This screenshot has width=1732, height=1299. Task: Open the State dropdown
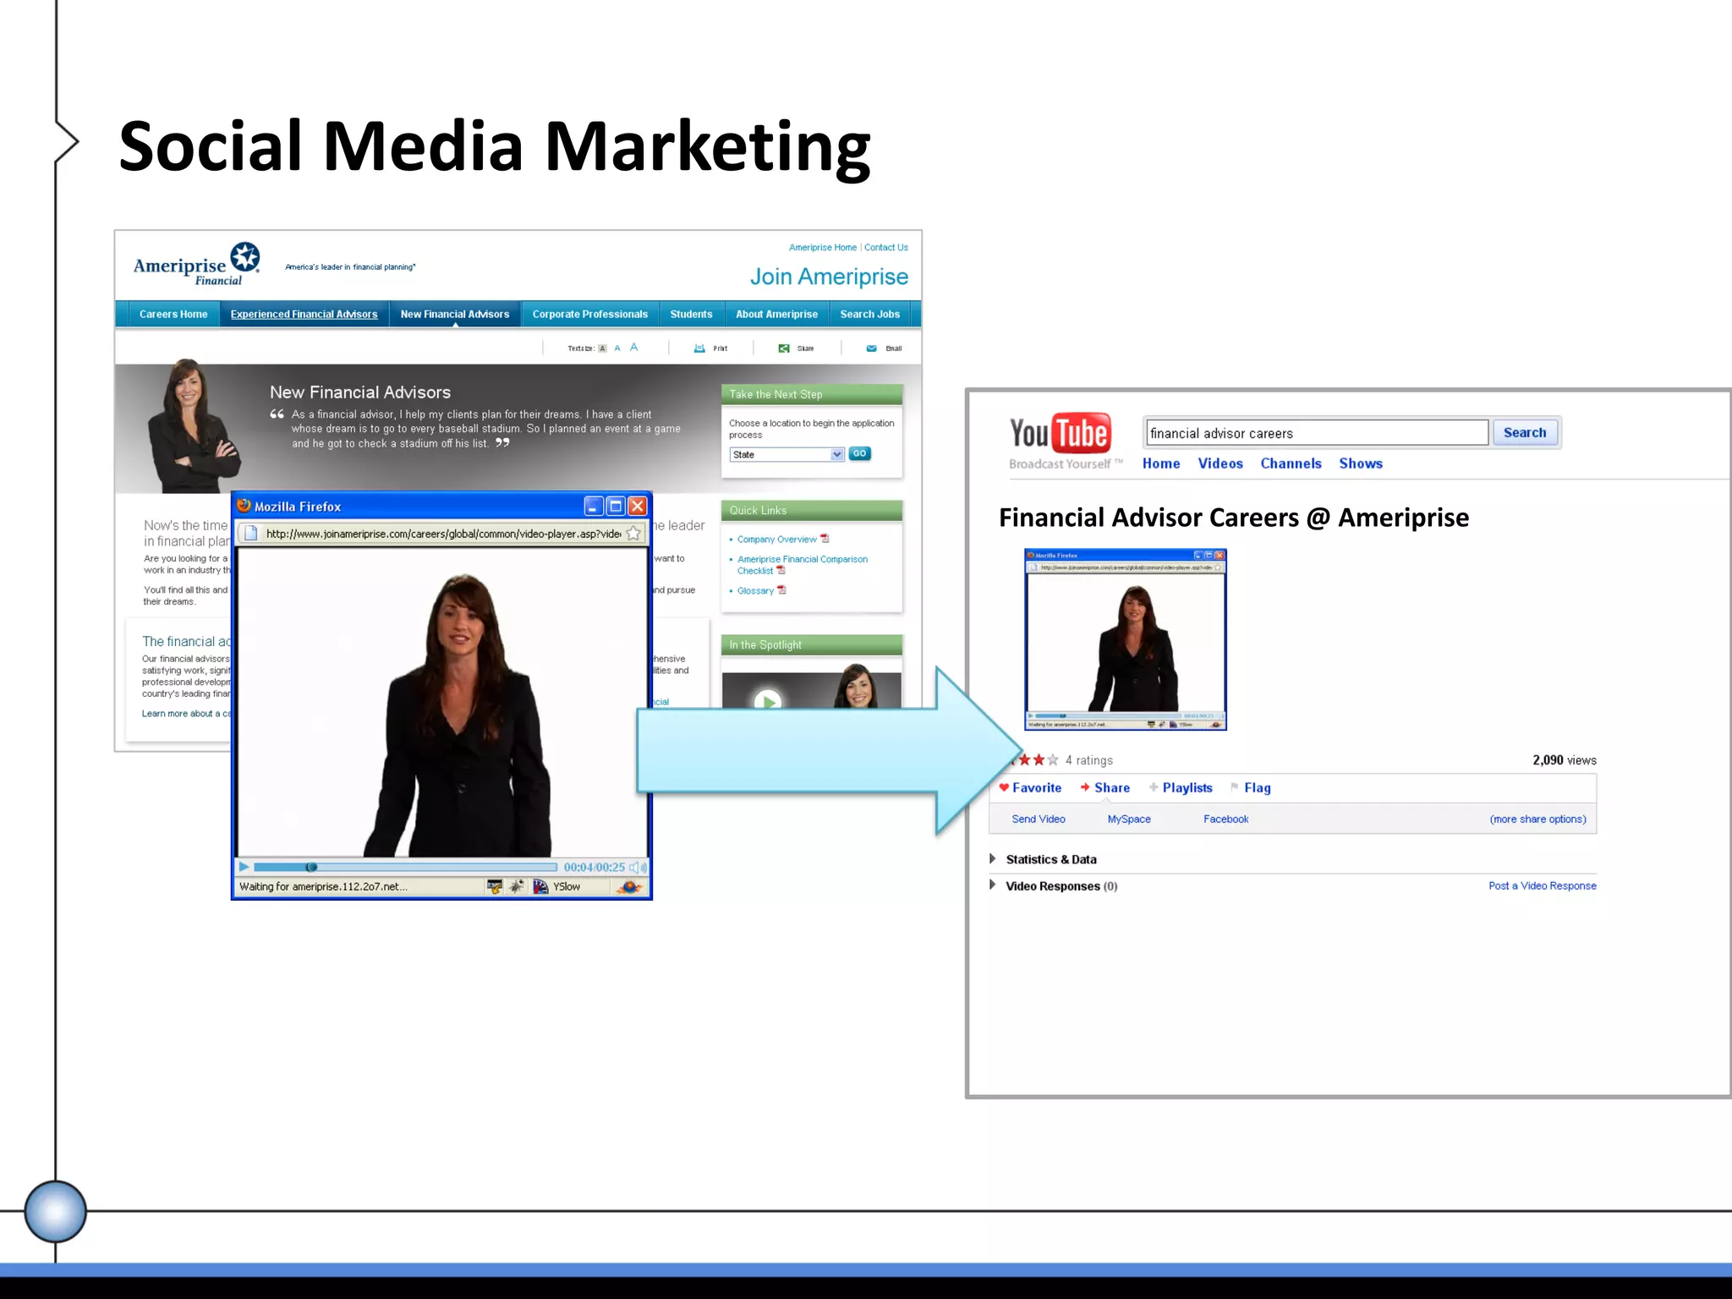click(787, 455)
